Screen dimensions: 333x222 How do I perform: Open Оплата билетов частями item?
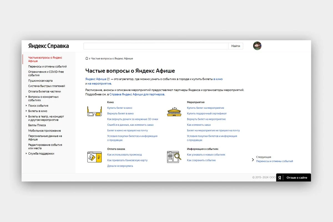click(x=45, y=91)
